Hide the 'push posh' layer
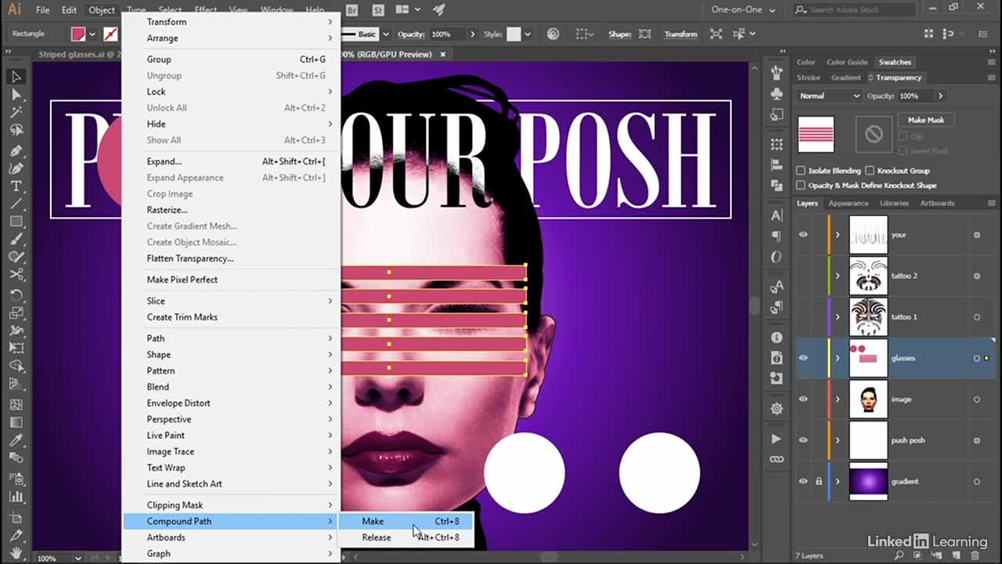The width and height of the screenshot is (1002, 564). [803, 440]
